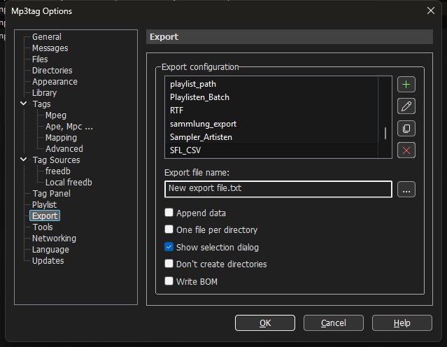Click the export configuration list scrollbar thumb

(x=385, y=133)
